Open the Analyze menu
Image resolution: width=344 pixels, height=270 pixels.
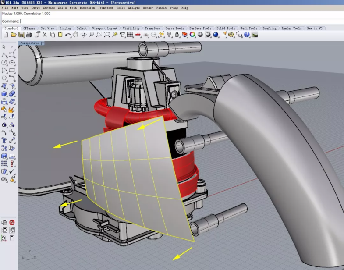[134, 8]
